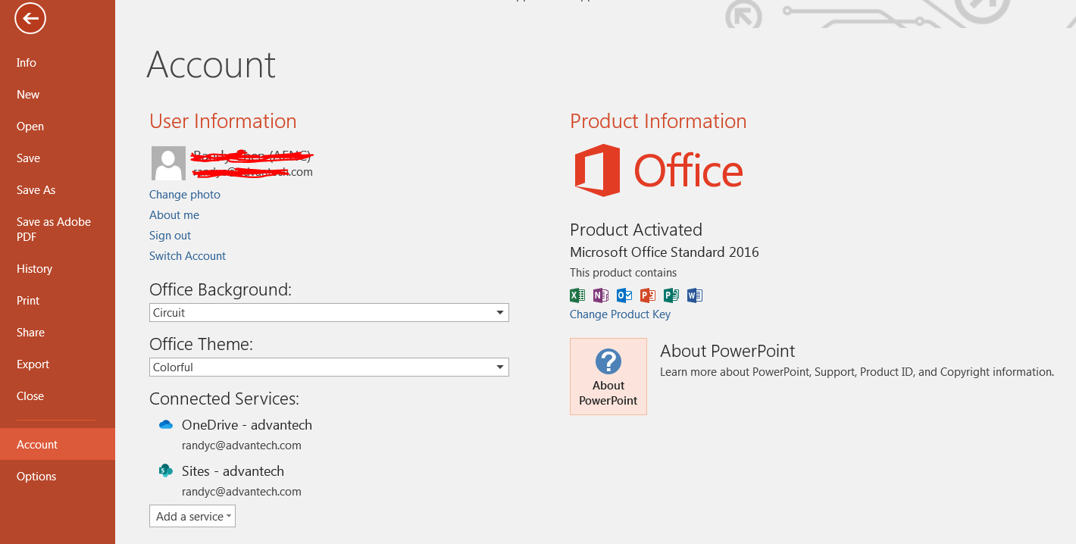Open the About PowerPoint button
The height and width of the screenshot is (544, 1076).
pyautogui.click(x=608, y=377)
